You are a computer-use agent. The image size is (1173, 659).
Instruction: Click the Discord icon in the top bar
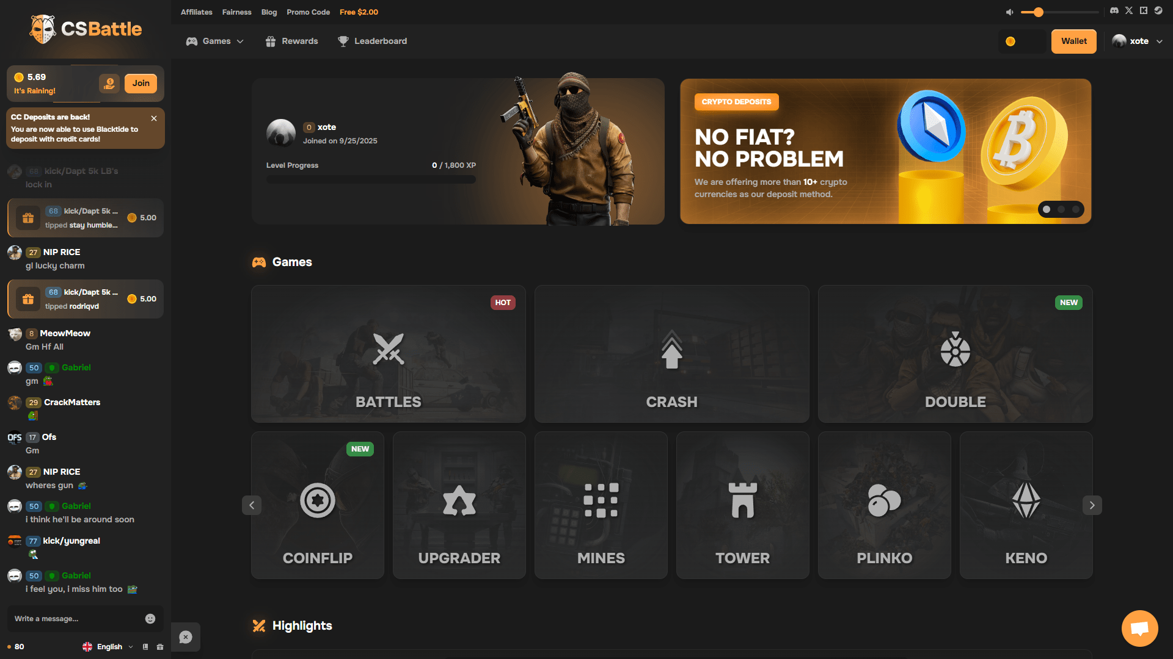[x=1114, y=10]
